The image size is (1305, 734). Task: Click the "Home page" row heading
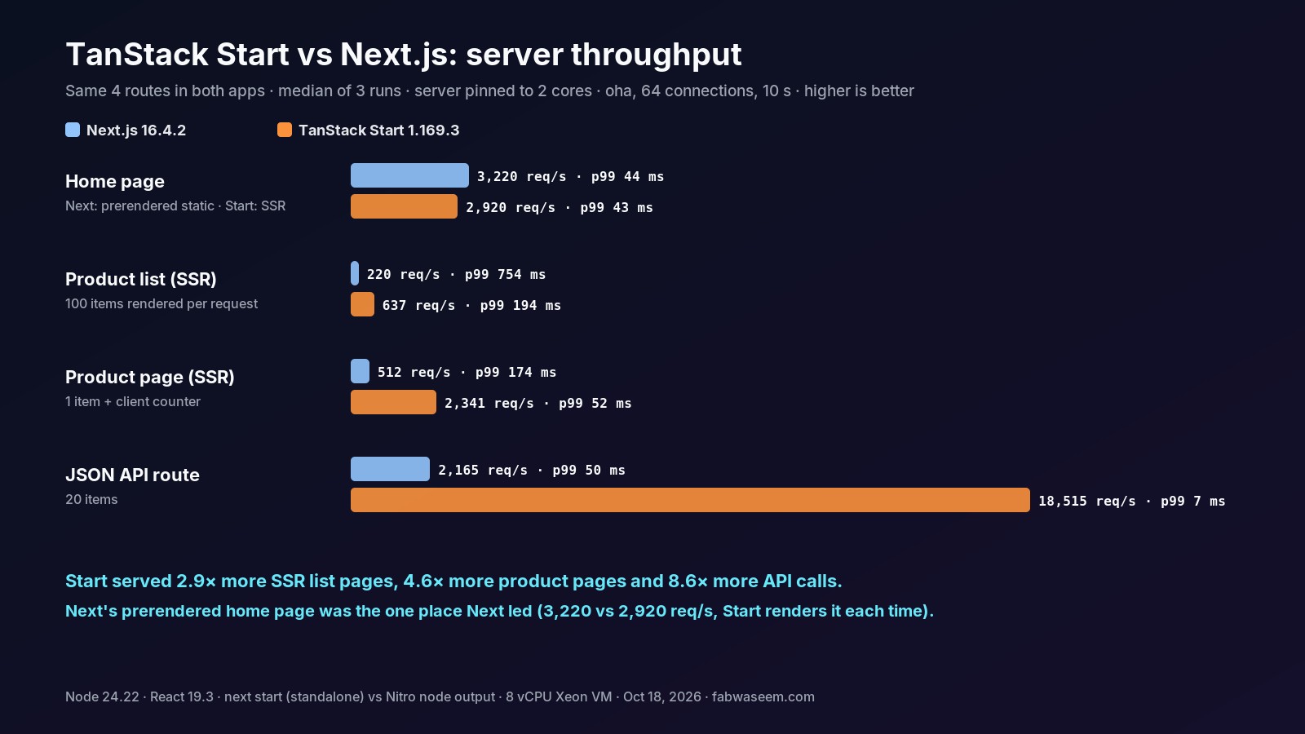coord(115,181)
